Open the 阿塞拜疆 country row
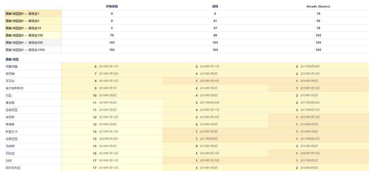Viewport: 369px width, 171px height. 11,67
